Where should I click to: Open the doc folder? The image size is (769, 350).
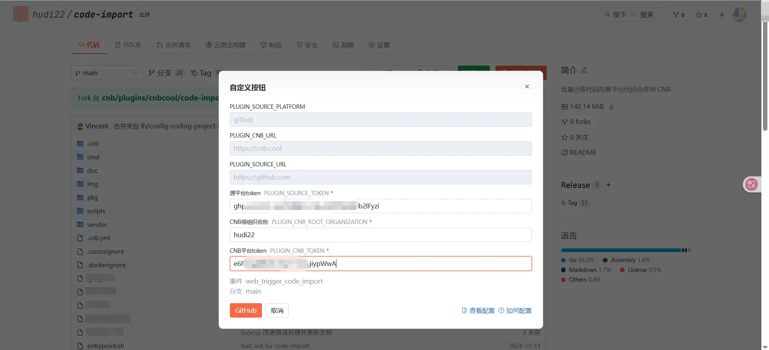point(93,170)
